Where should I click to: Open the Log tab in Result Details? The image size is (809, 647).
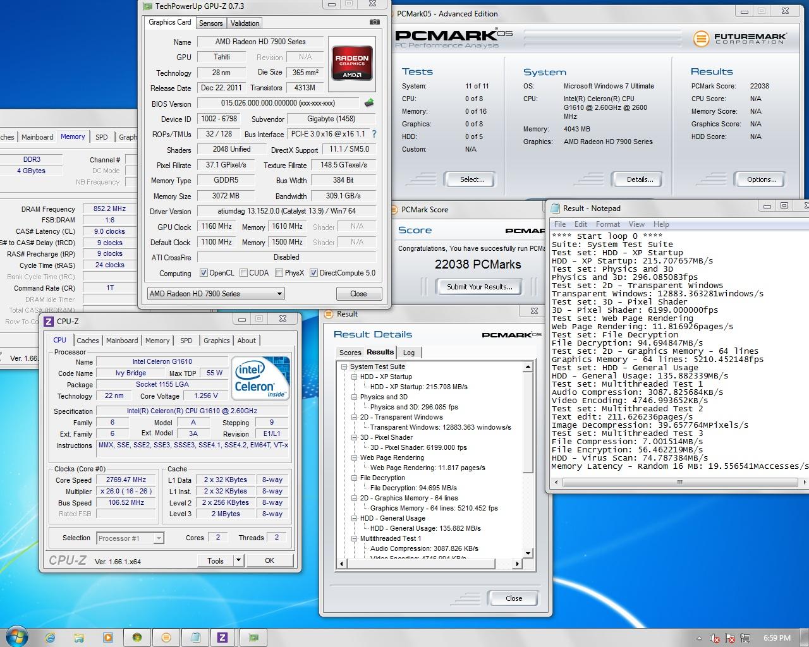409,353
